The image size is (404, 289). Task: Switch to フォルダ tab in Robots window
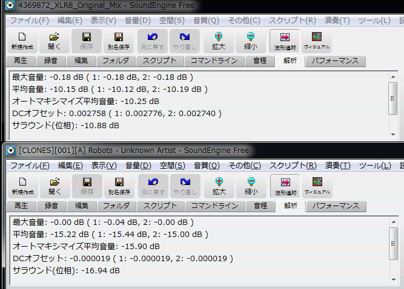(x=116, y=206)
